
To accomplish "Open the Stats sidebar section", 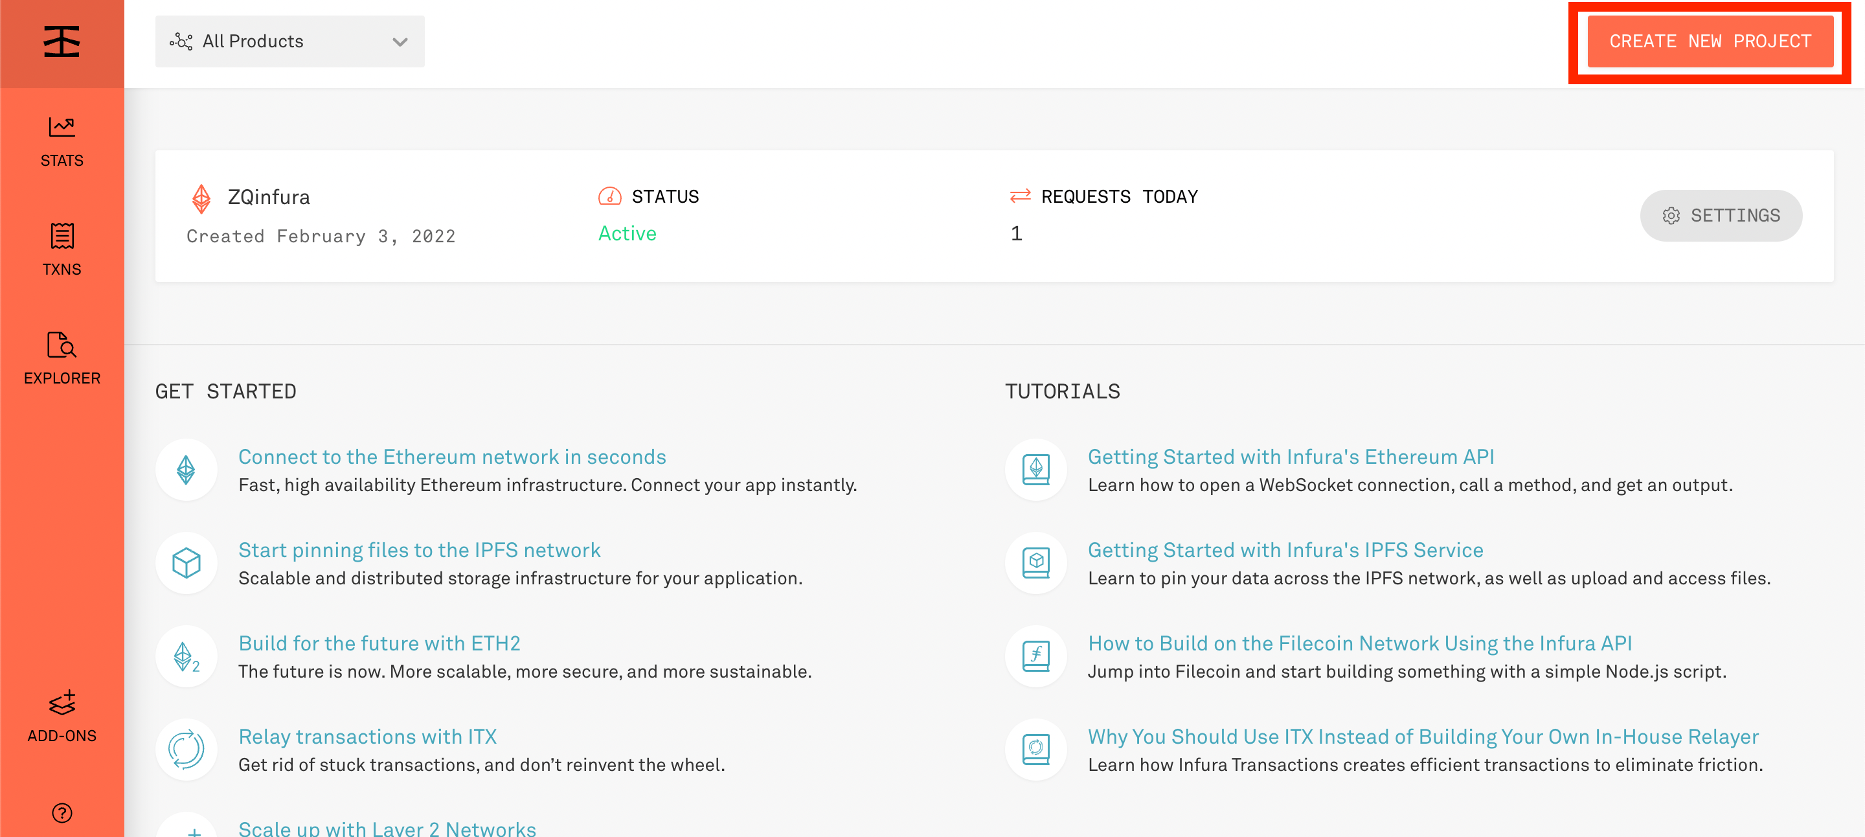I will click(62, 141).
